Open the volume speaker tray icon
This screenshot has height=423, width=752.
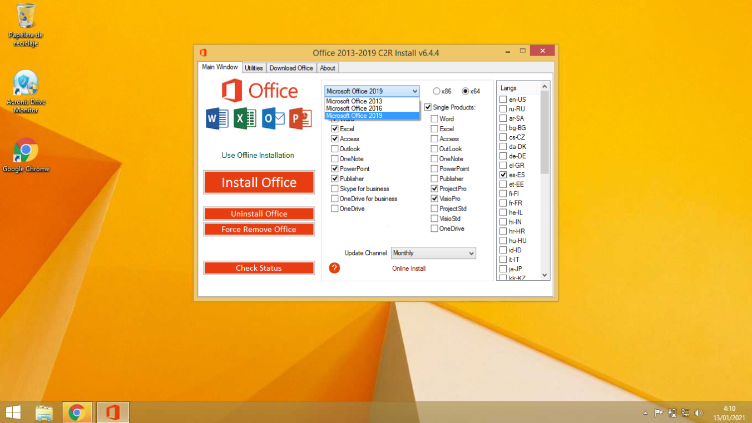(699, 413)
